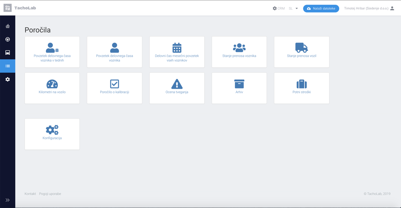Click the user profile icon in header

[x=392, y=8]
